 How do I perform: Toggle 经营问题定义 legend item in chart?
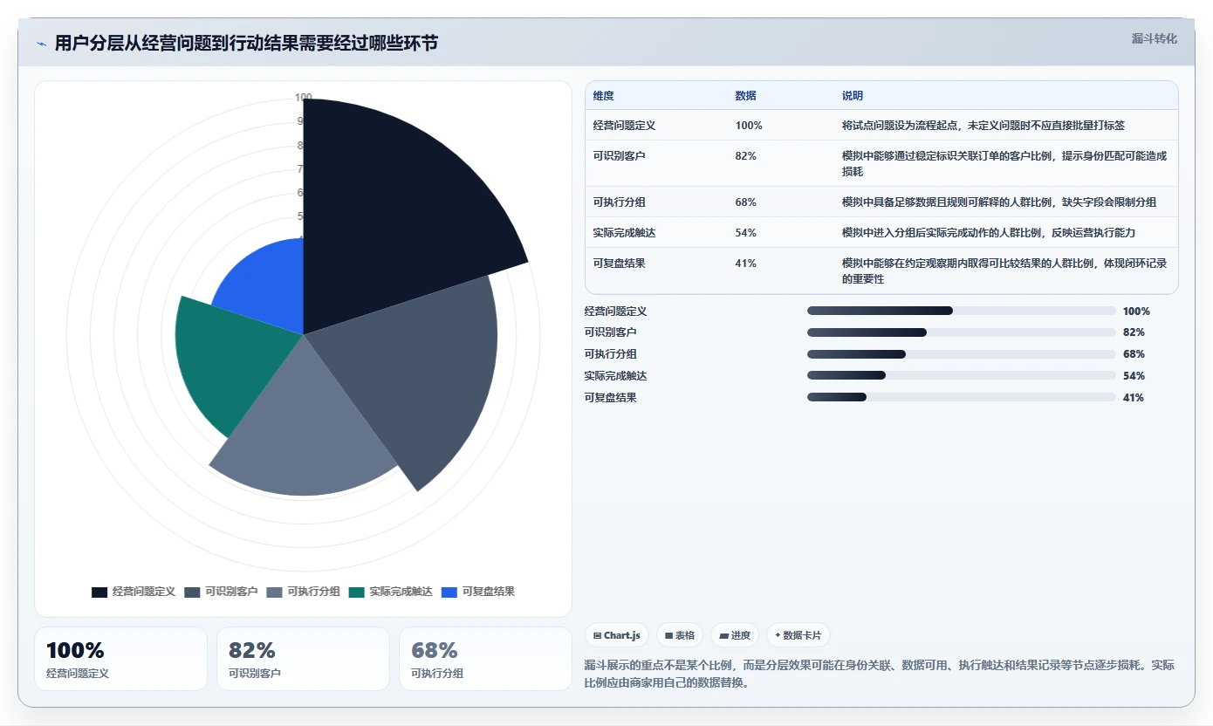click(134, 592)
